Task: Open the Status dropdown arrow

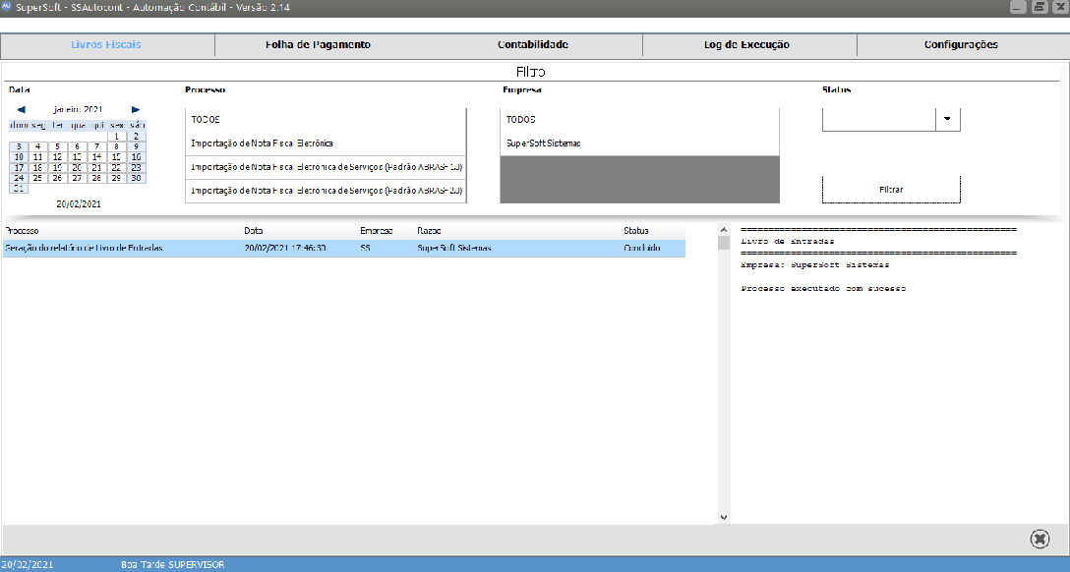Action: (x=947, y=119)
